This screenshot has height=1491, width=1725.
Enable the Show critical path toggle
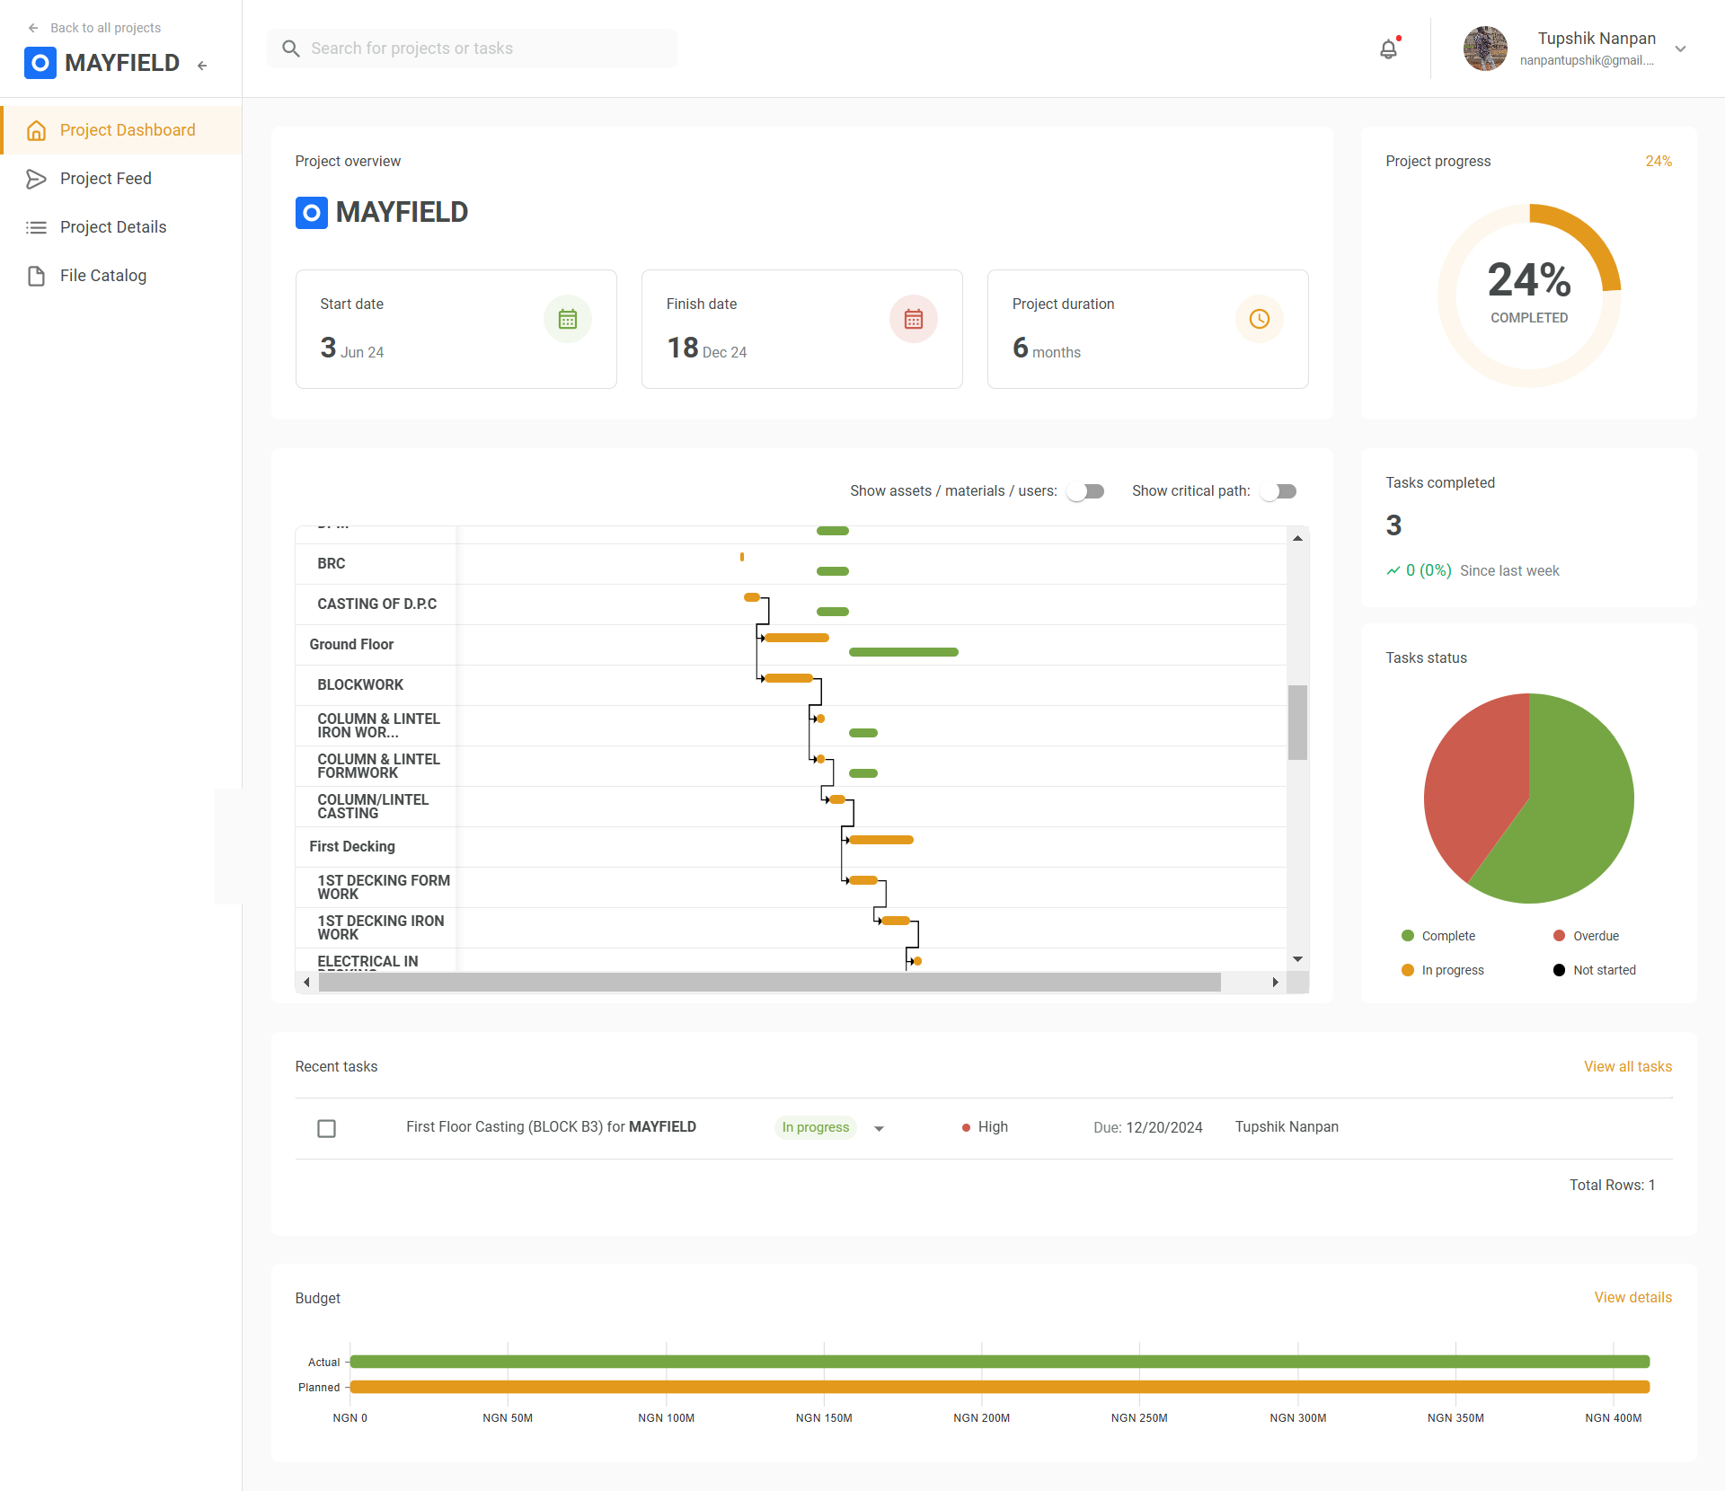point(1278,491)
